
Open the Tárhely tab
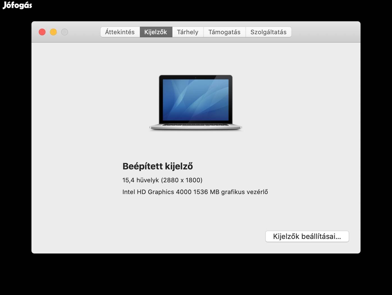click(x=188, y=32)
